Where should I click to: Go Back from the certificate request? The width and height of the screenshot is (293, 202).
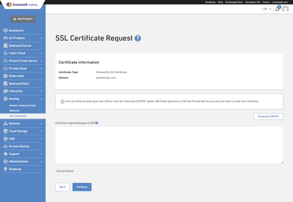[x=62, y=187]
